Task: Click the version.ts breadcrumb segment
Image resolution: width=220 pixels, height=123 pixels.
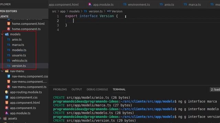Action: (96, 11)
